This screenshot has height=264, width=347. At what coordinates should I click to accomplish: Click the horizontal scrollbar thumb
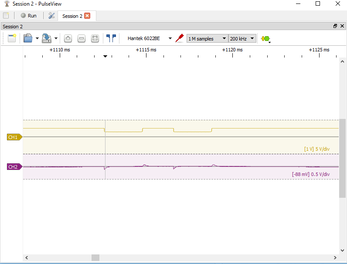pos(95,257)
